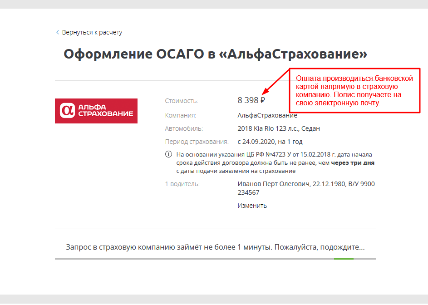Click the АльфаСтрахование logo

pos(96,111)
